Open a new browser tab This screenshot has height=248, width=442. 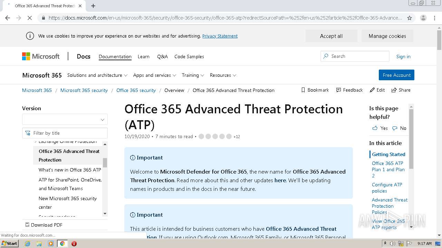[93, 6]
